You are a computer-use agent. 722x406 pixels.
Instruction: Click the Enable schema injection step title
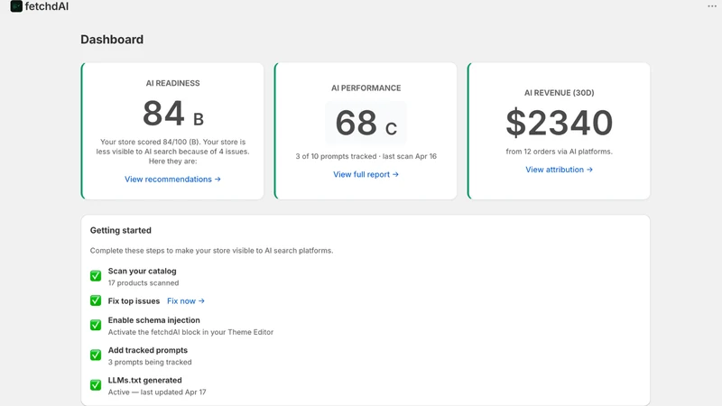pyautogui.click(x=153, y=320)
